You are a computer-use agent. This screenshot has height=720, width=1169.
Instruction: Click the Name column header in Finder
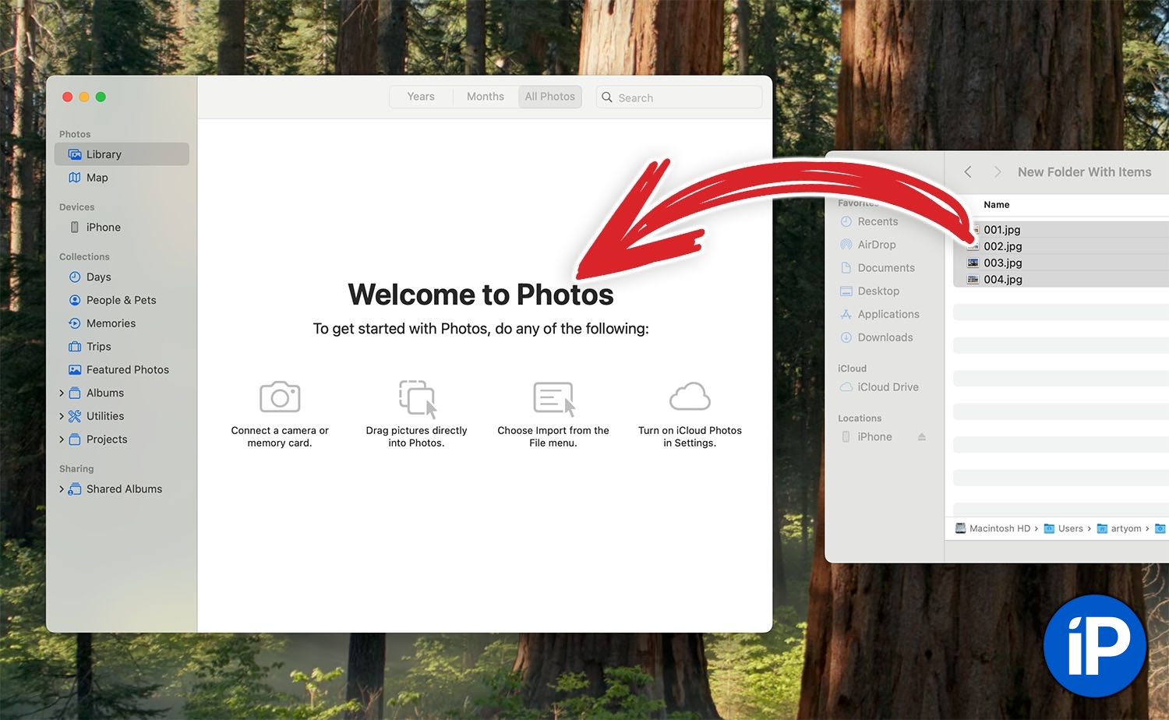tap(997, 205)
